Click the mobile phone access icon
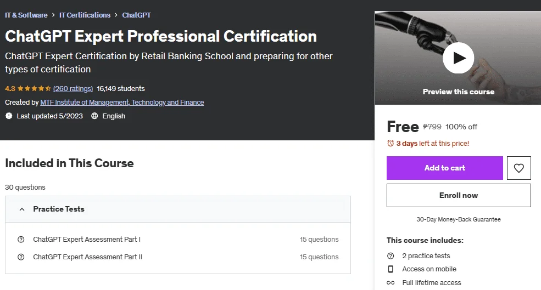541x290 pixels. [391, 269]
